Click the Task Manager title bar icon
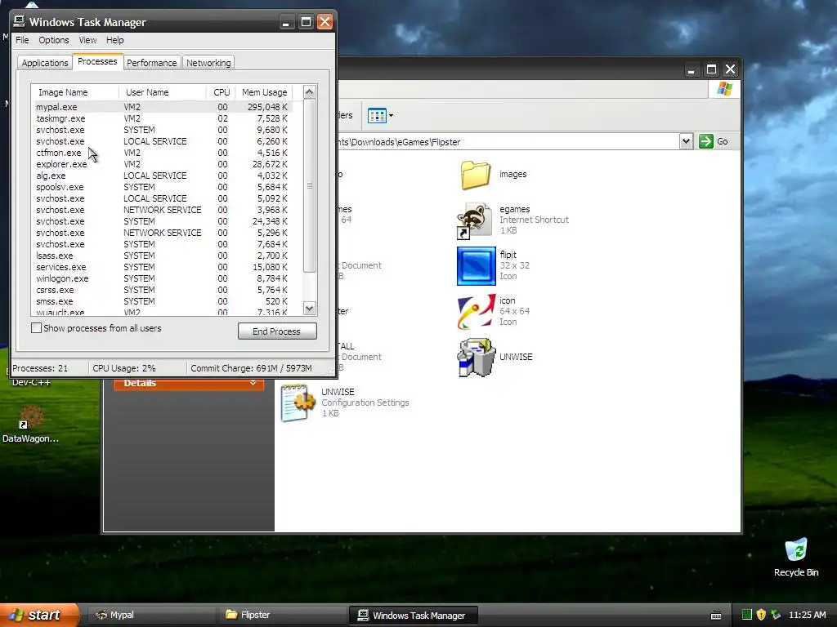This screenshot has height=627, width=837. [20, 21]
